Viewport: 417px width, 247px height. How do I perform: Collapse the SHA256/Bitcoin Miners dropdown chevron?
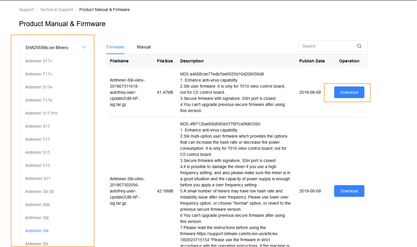(x=84, y=48)
